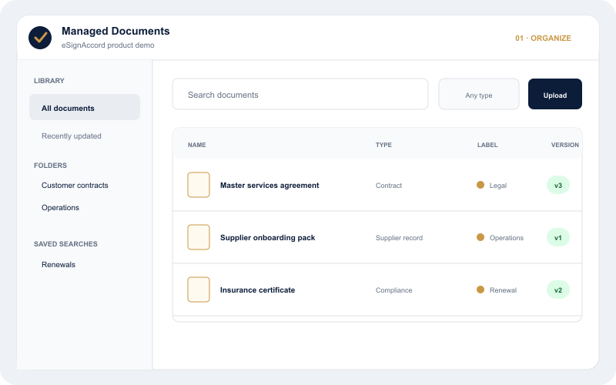Sort by the NAME column header
616x385 pixels.
[197, 145]
